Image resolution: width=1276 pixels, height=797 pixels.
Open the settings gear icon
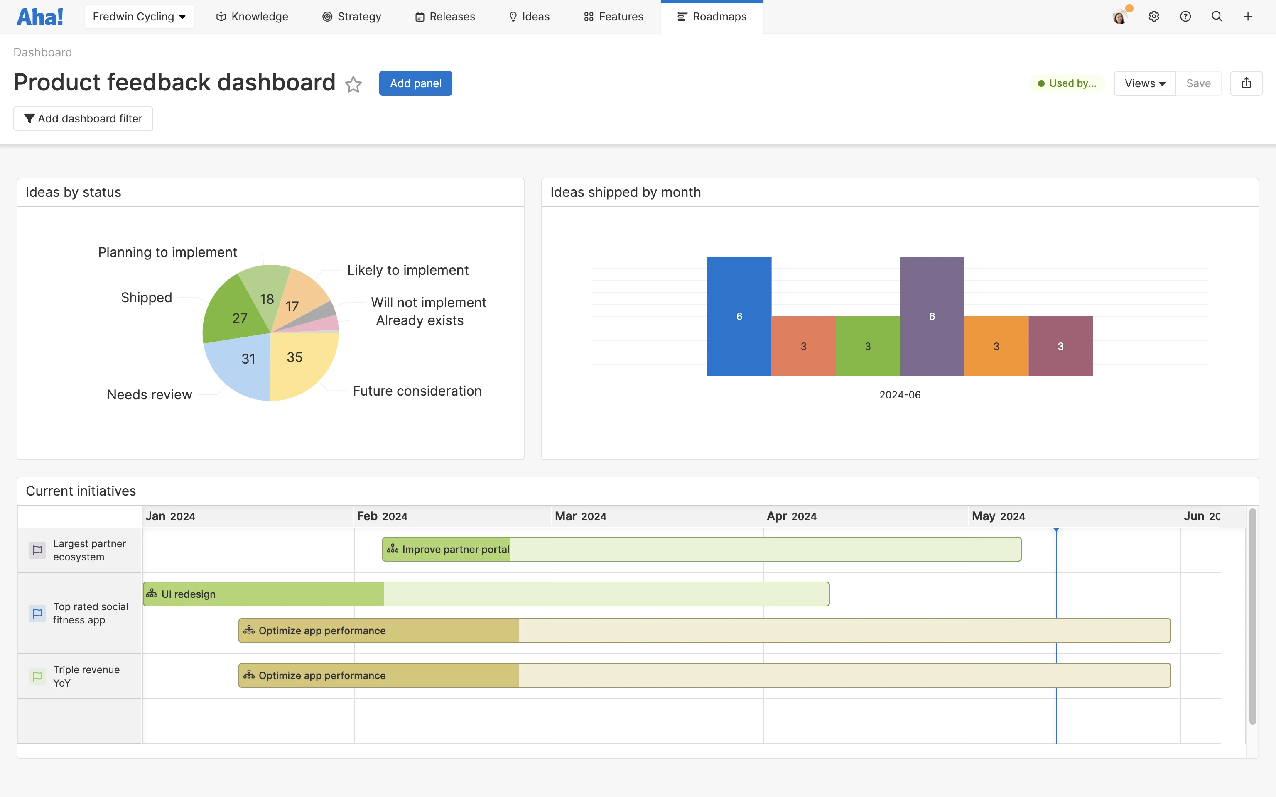(x=1153, y=17)
